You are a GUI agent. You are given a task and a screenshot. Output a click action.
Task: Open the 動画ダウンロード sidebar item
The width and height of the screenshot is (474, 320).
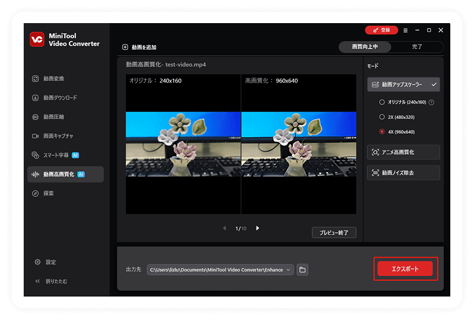point(55,98)
